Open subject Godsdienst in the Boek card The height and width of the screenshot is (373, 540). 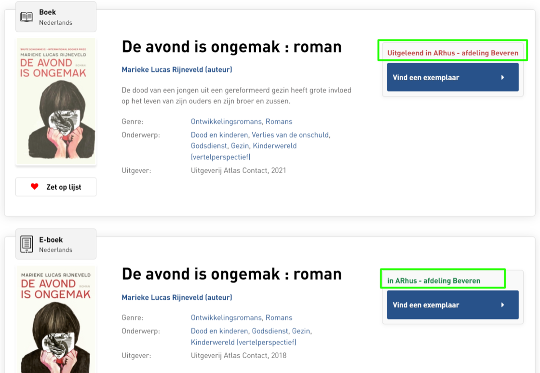(209, 146)
